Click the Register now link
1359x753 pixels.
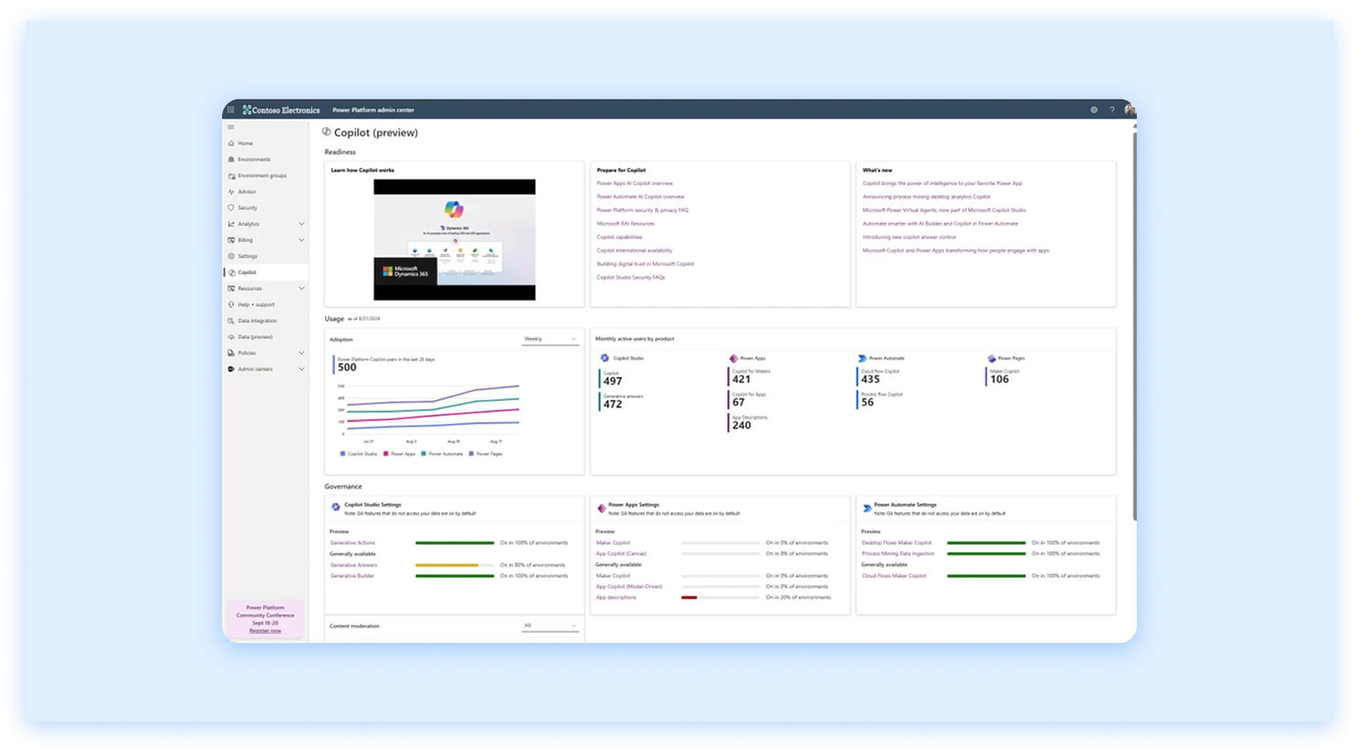[266, 630]
